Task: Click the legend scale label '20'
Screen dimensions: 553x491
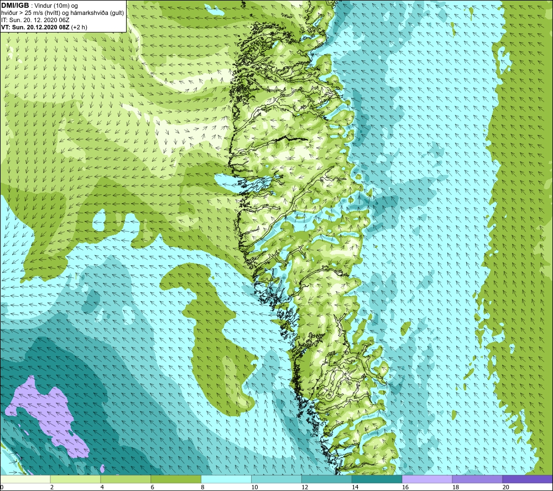Action: coord(506,487)
